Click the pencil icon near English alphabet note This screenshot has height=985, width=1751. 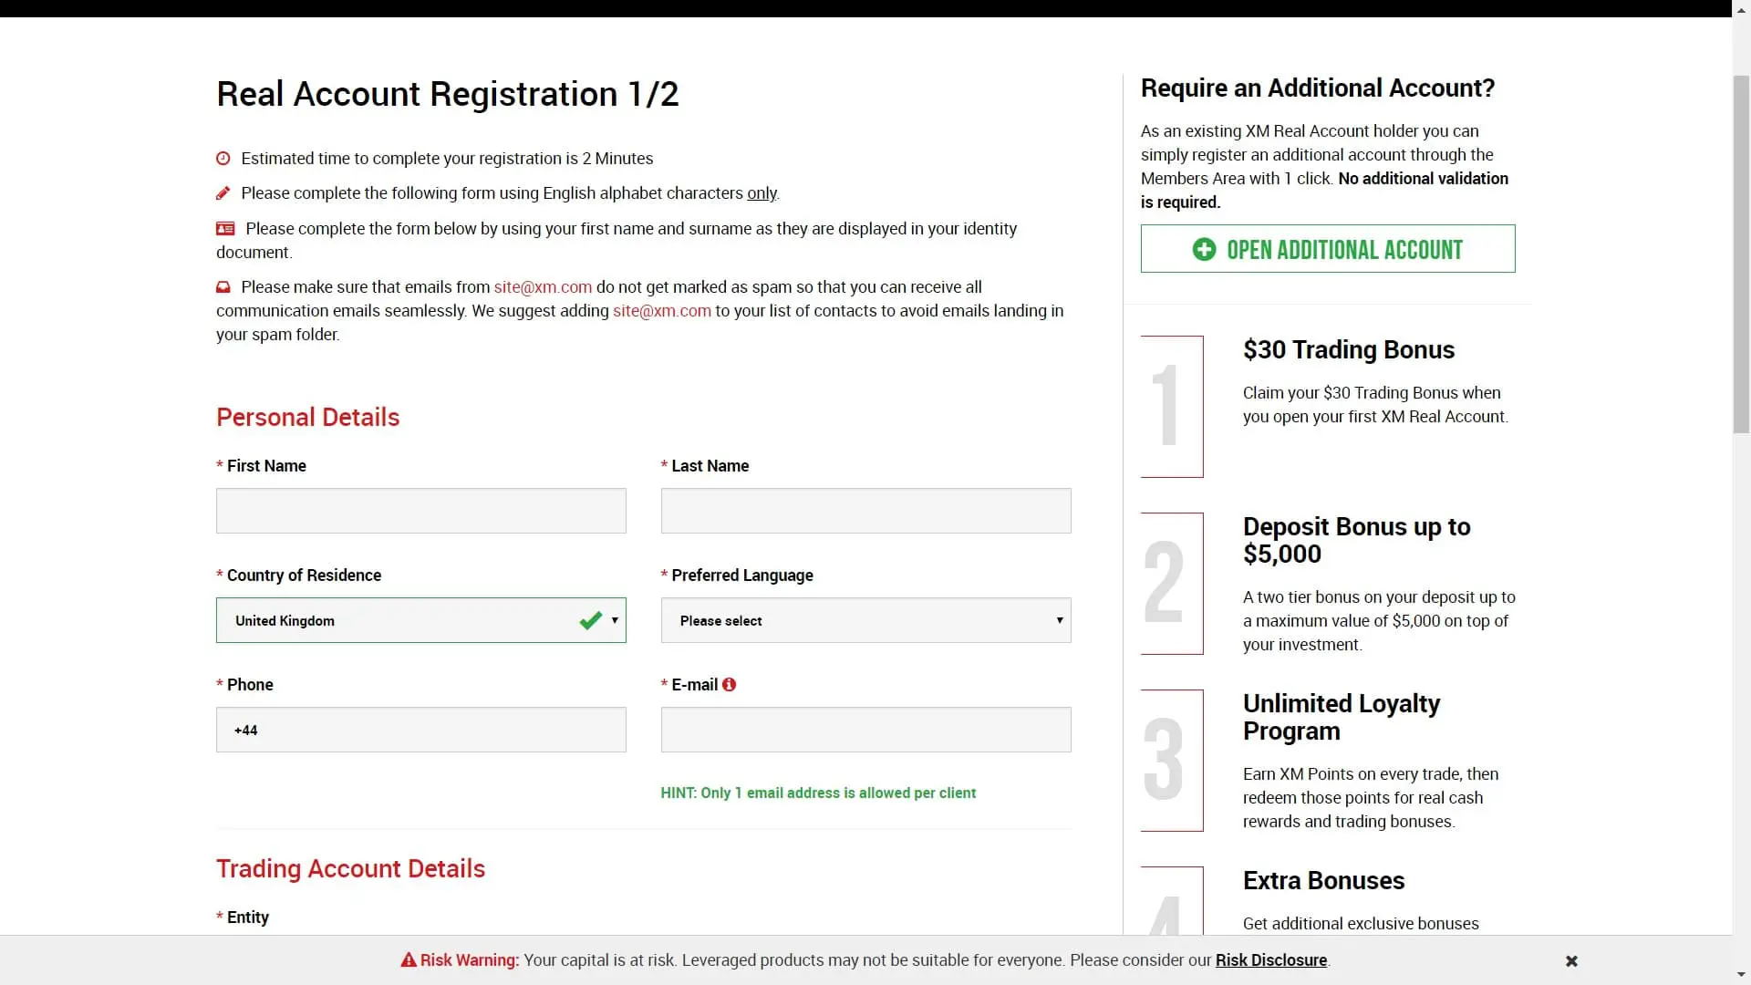point(223,192)
